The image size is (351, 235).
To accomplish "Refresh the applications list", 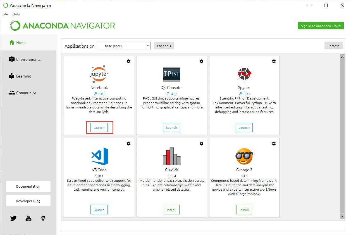I will coord(333,46).
